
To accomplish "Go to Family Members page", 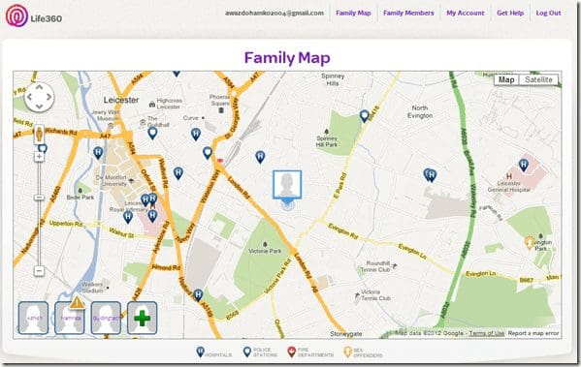I will [408, 13].
